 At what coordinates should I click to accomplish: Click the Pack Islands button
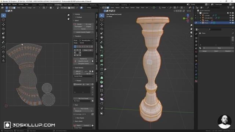pyautogui.click(x=83, y=109)
